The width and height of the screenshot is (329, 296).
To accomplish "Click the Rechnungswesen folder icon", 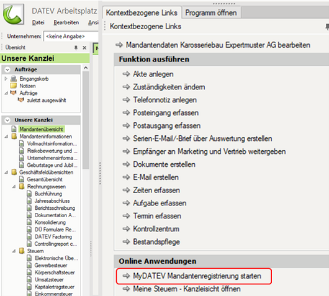I will pyautogui.click(x=22, y=187).
